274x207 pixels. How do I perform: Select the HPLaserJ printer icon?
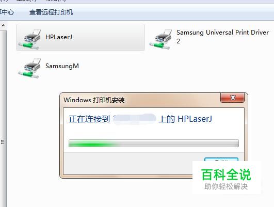point(30,39)
